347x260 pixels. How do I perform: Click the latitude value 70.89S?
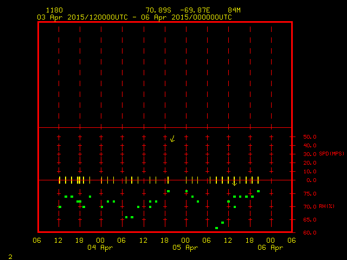[x=159, y=10]
